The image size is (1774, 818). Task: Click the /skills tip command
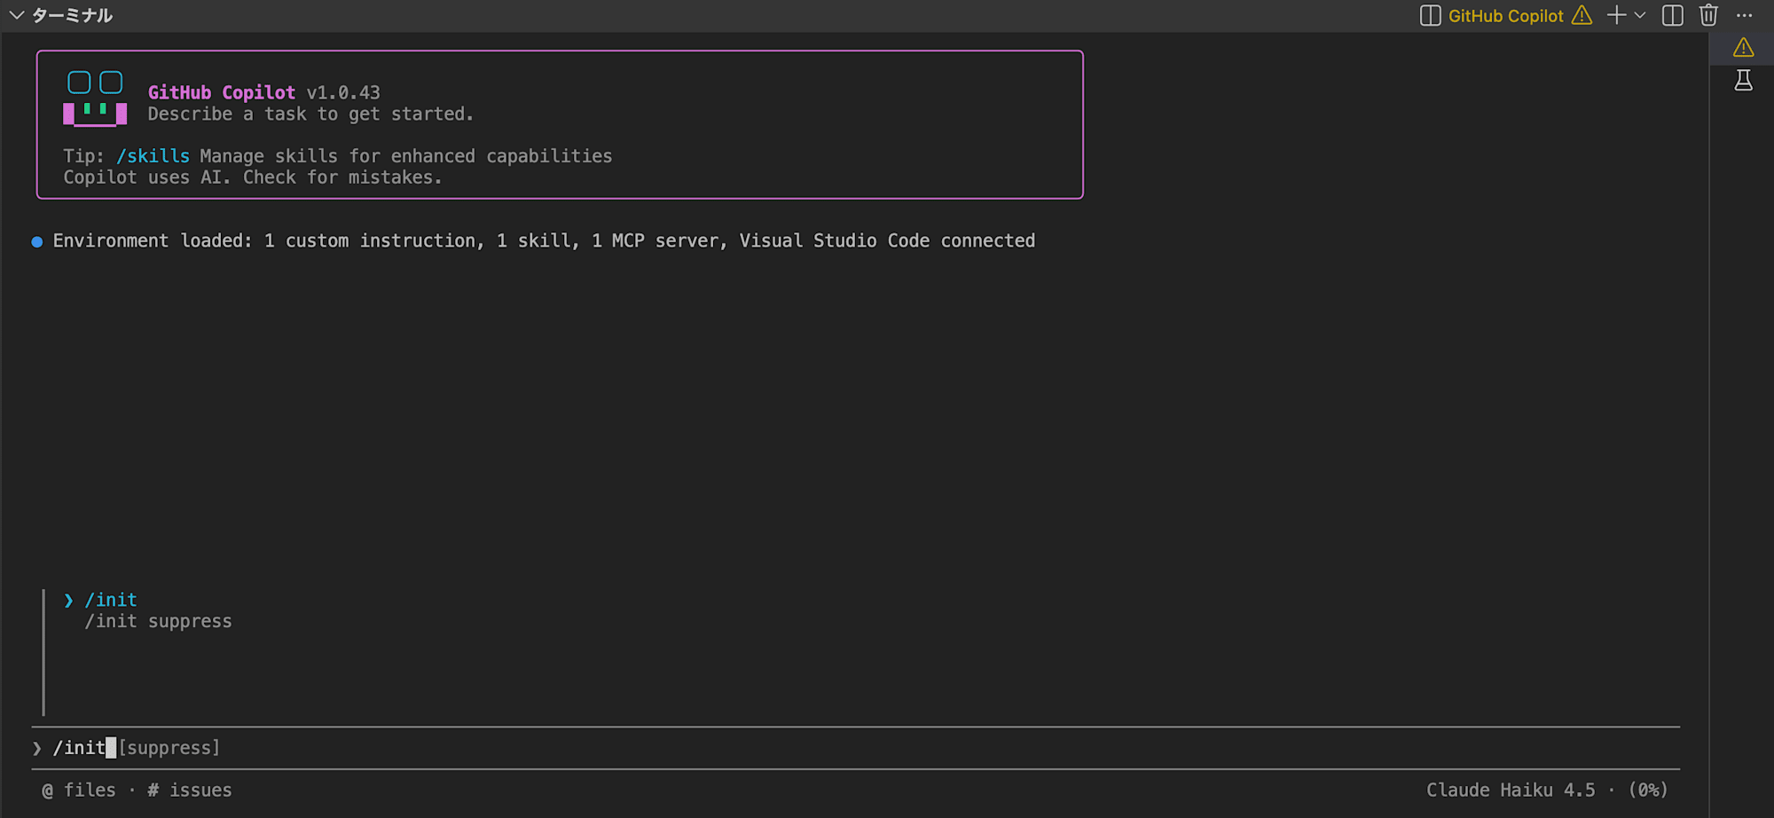click(x=153, y=156)
